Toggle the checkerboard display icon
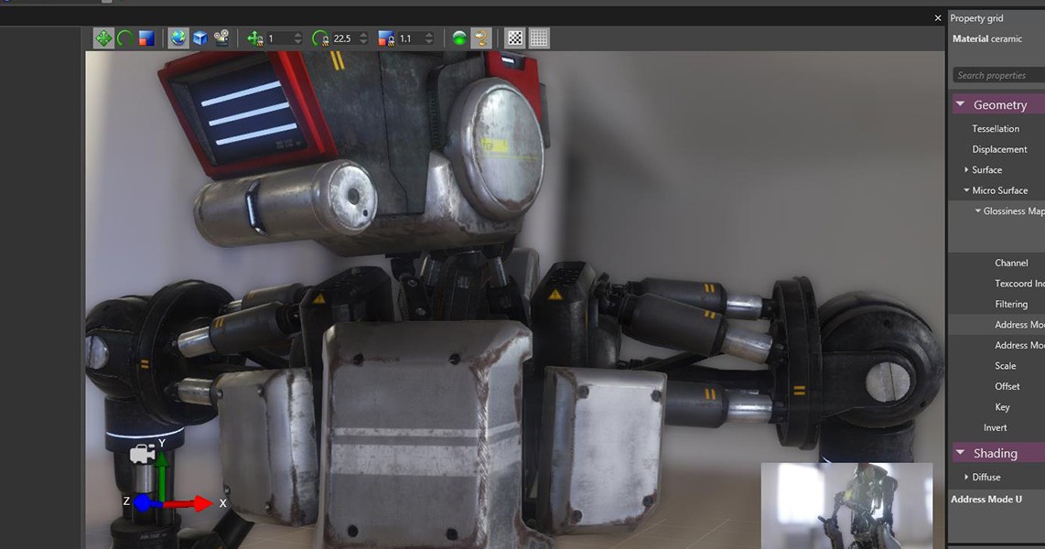 515,38
